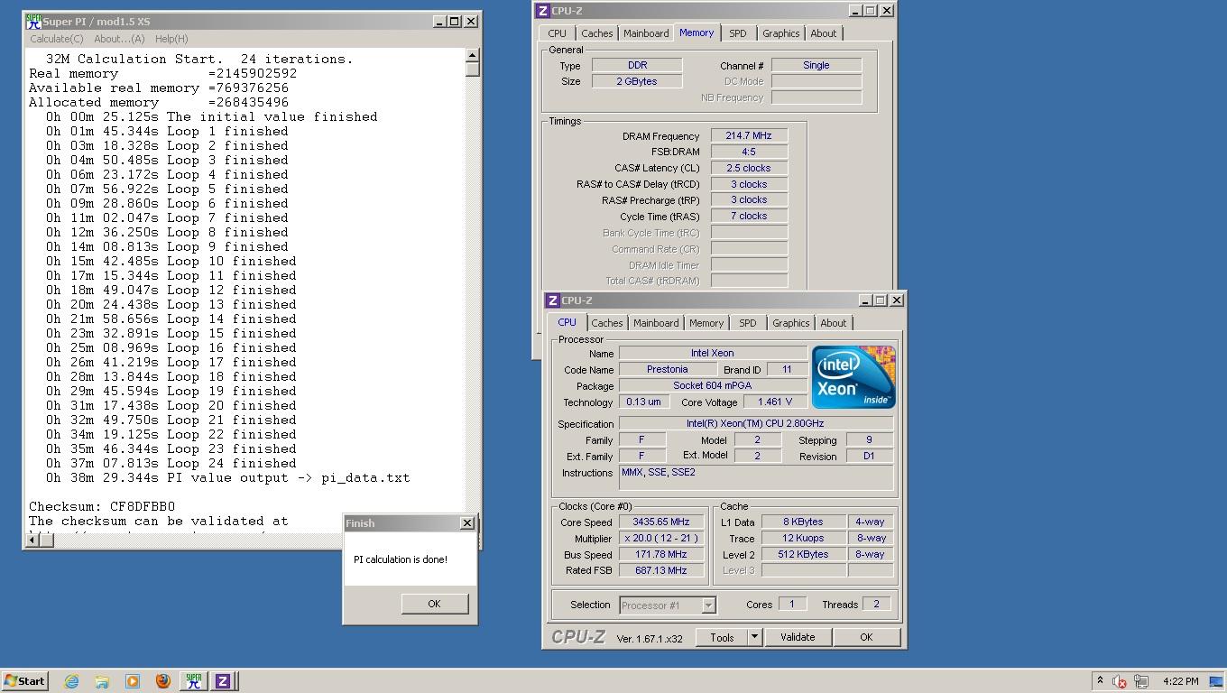Click the CAS# Latency value 2.5 clocks

tap(749, 168)
